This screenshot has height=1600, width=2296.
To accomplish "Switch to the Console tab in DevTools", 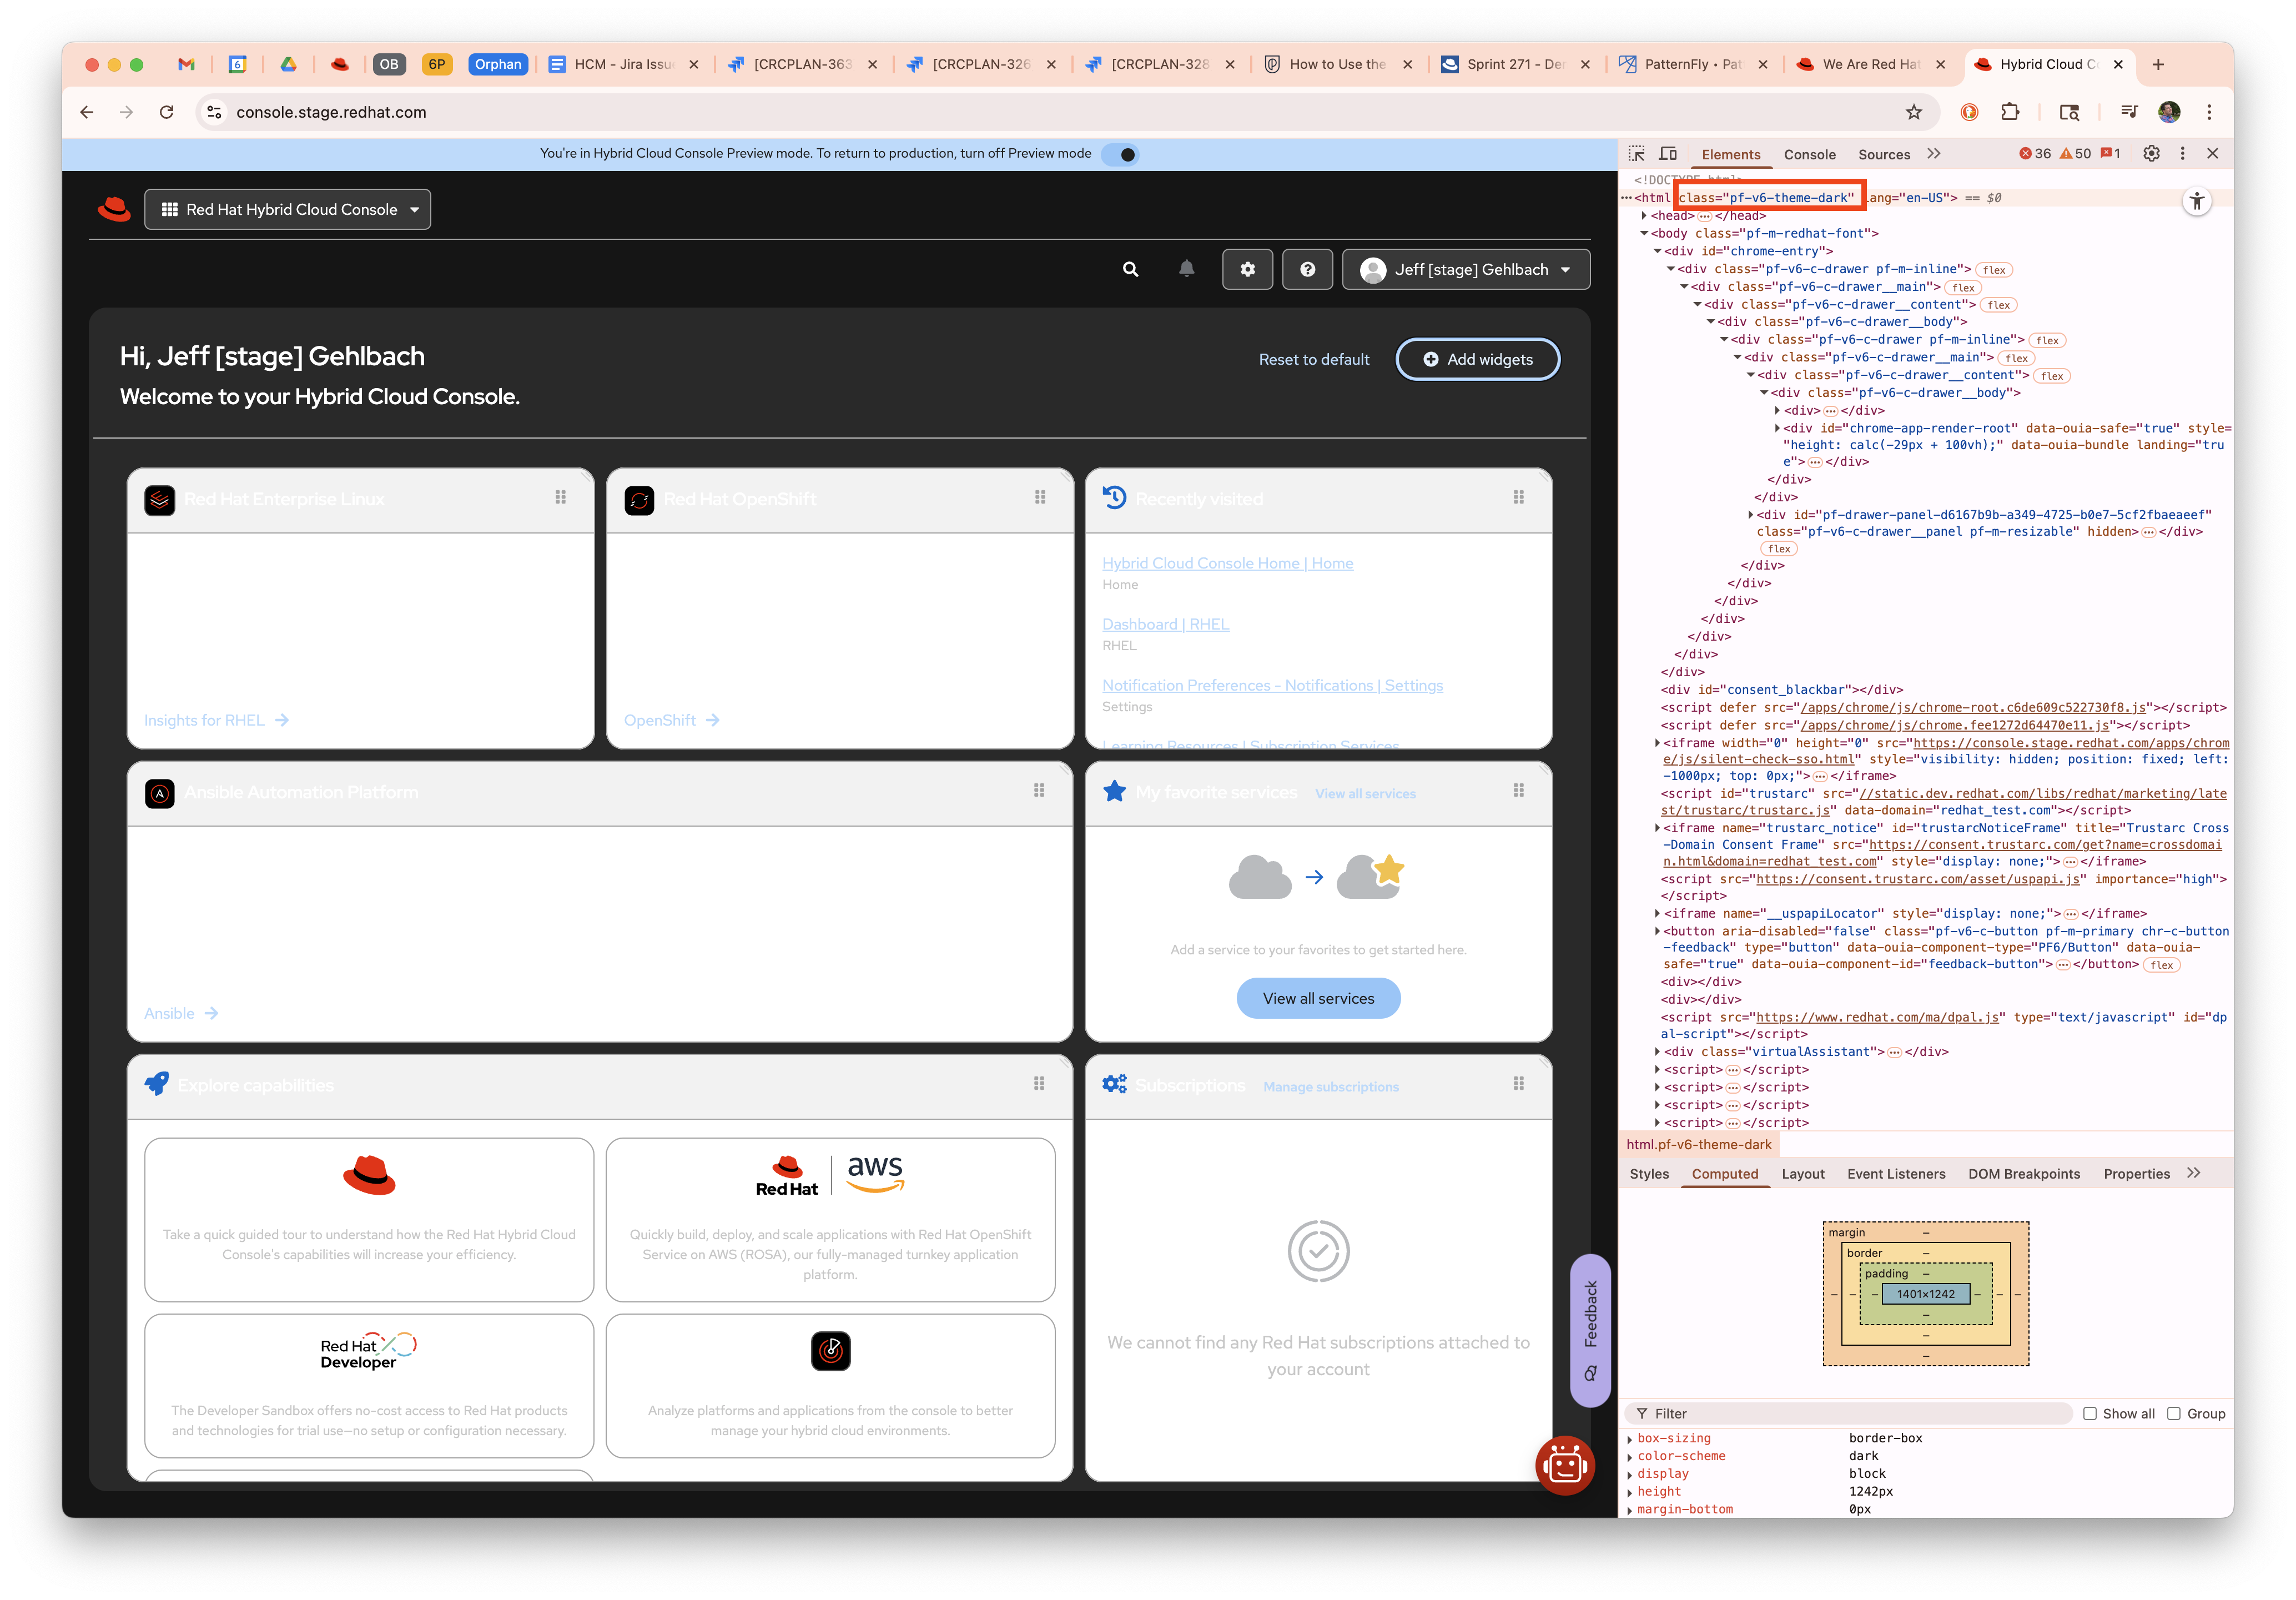I will 1809,154.
